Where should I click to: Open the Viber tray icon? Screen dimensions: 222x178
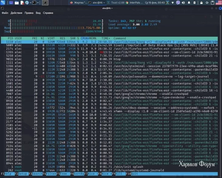tap(178, 2)
